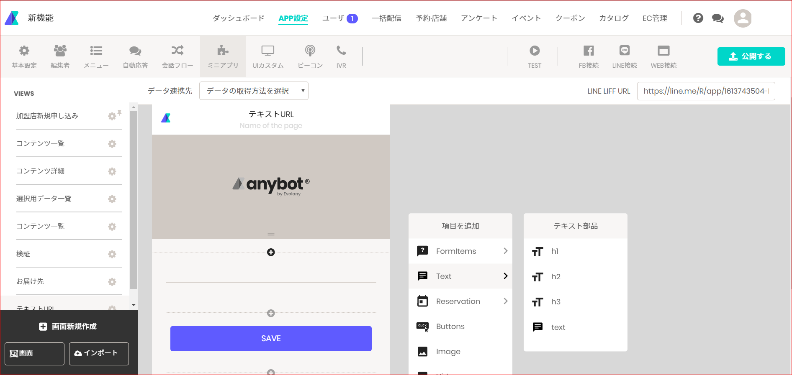Image resolution: width=792 pixels, height=375 pixels.
Task: Create a new screen with 画面新規作成
Action: click(x=68, y=327)
